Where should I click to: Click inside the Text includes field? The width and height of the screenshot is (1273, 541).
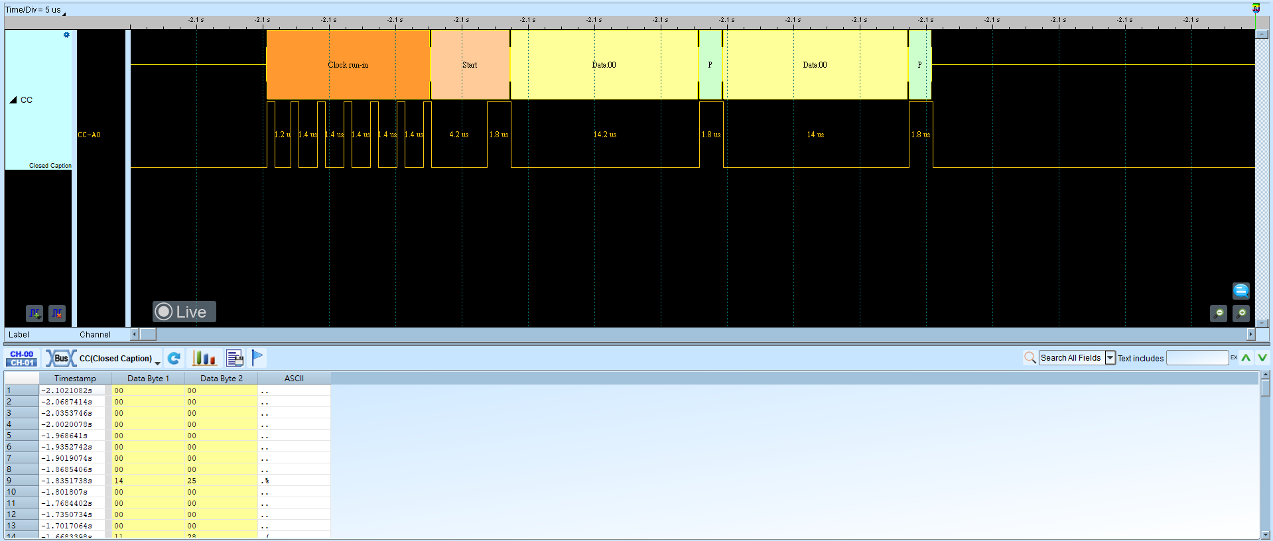(x=1197, y=358)
